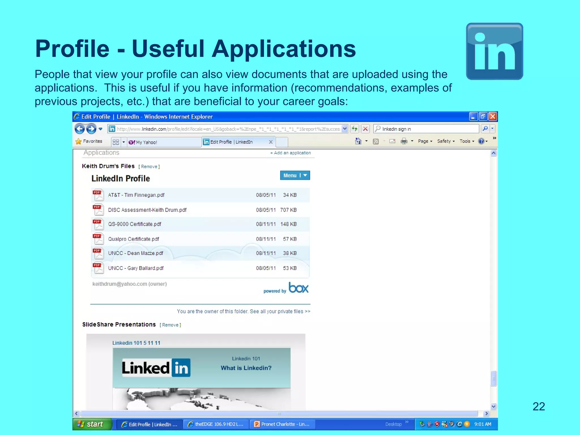This screenshot has width=580, height=435.
Task: Open search provider options dropdown
Action: click(x=492, y=129)
